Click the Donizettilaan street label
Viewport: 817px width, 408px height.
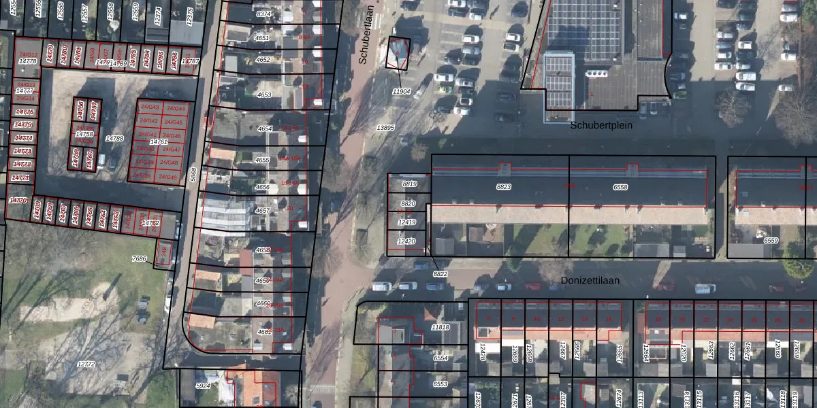click(x=590, y=280)
